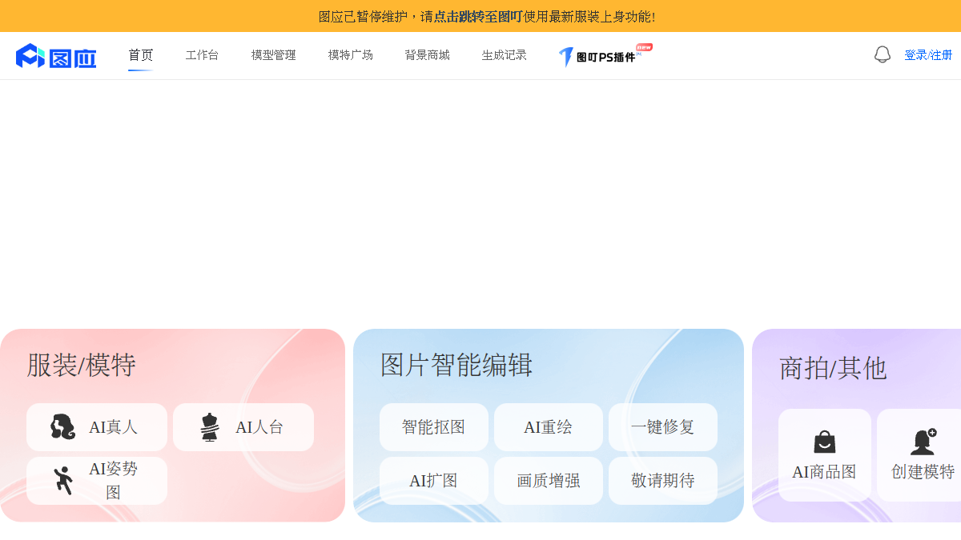Image resolution: width=961 pixels, height=540 pixels.
Task: Click the 敬请期待 button
Action: 663,481
